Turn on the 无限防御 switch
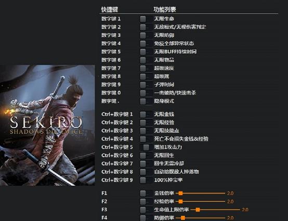 (146, 35)
